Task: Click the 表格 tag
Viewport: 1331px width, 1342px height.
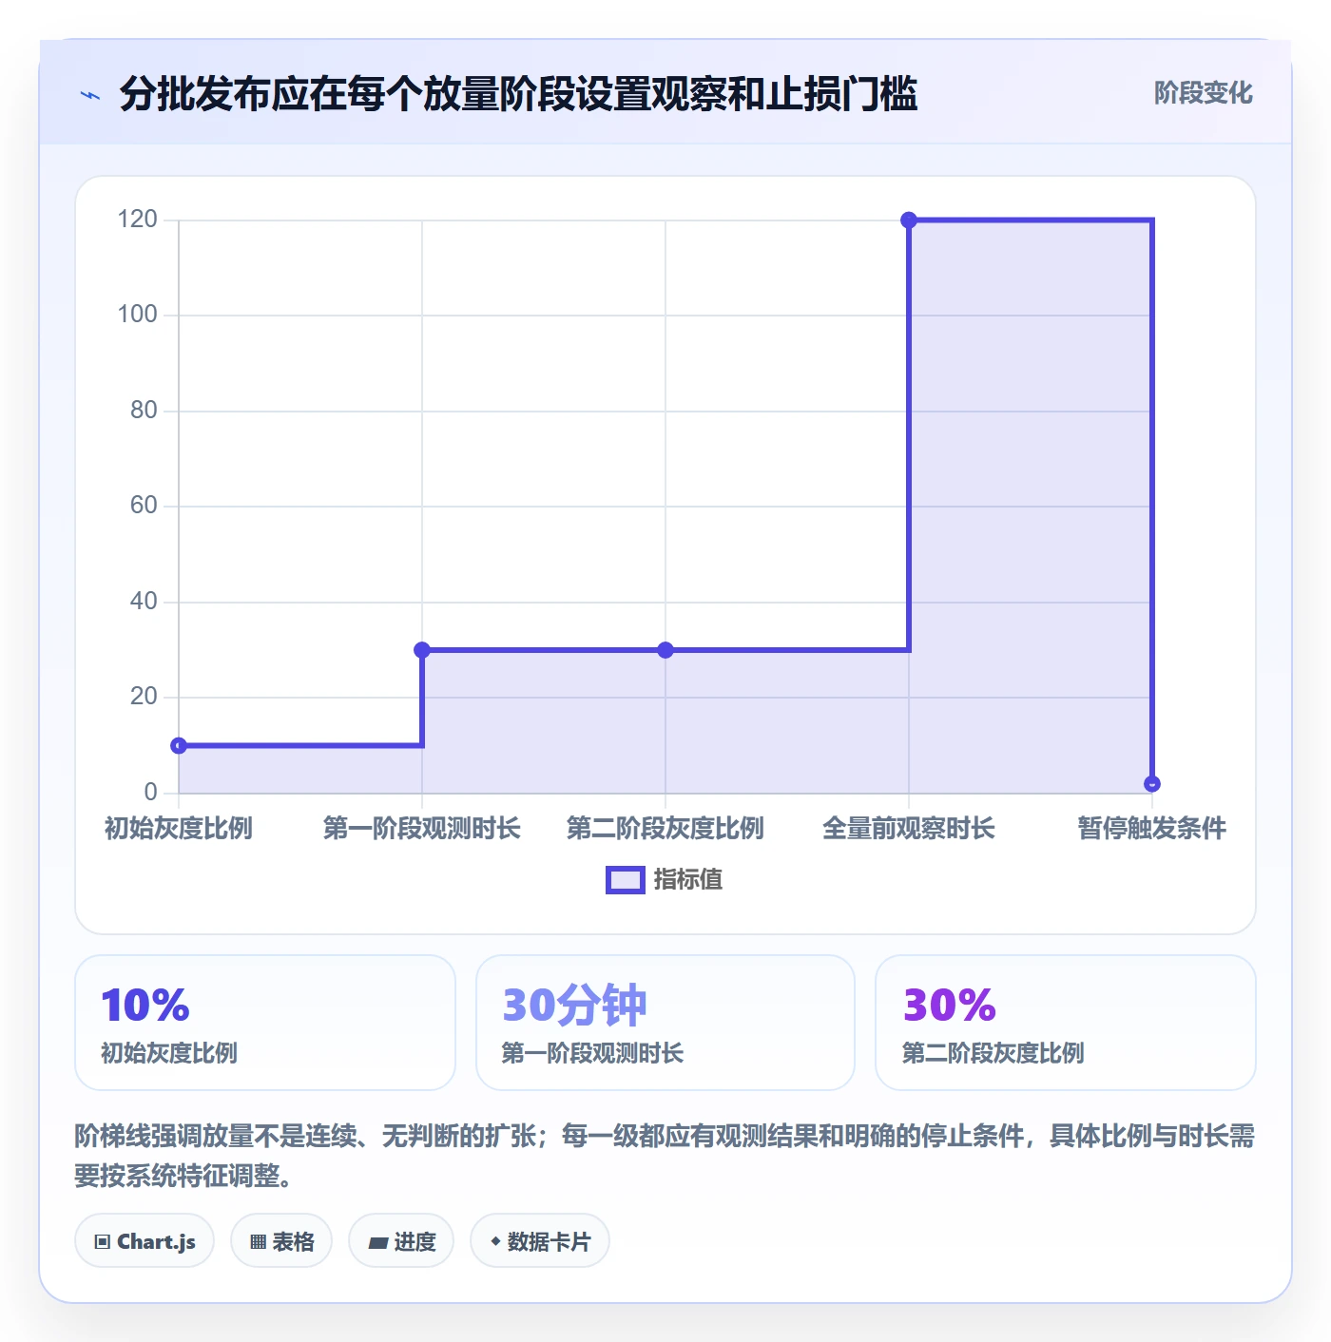Action: point(281,1241)
